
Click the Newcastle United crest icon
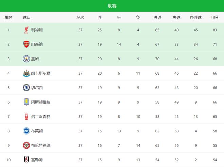pos(26,73)
